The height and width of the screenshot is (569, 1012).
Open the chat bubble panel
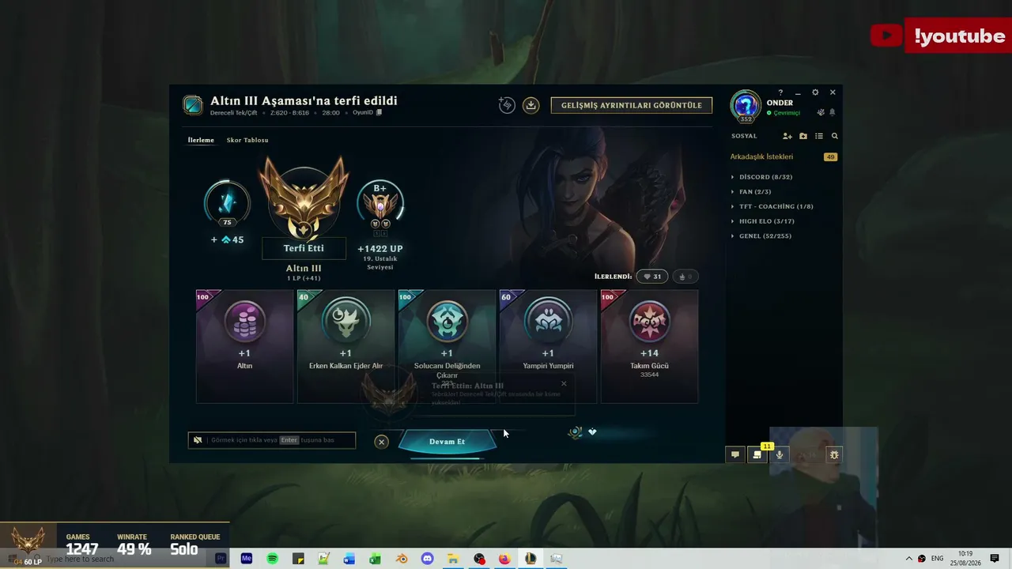pos(735,454)
